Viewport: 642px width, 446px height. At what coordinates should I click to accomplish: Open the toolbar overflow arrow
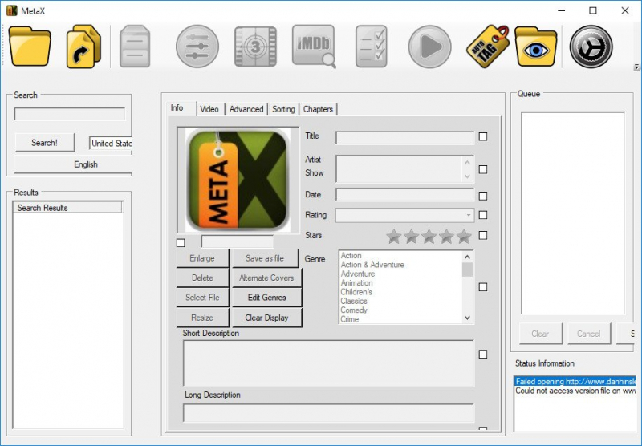636,67
